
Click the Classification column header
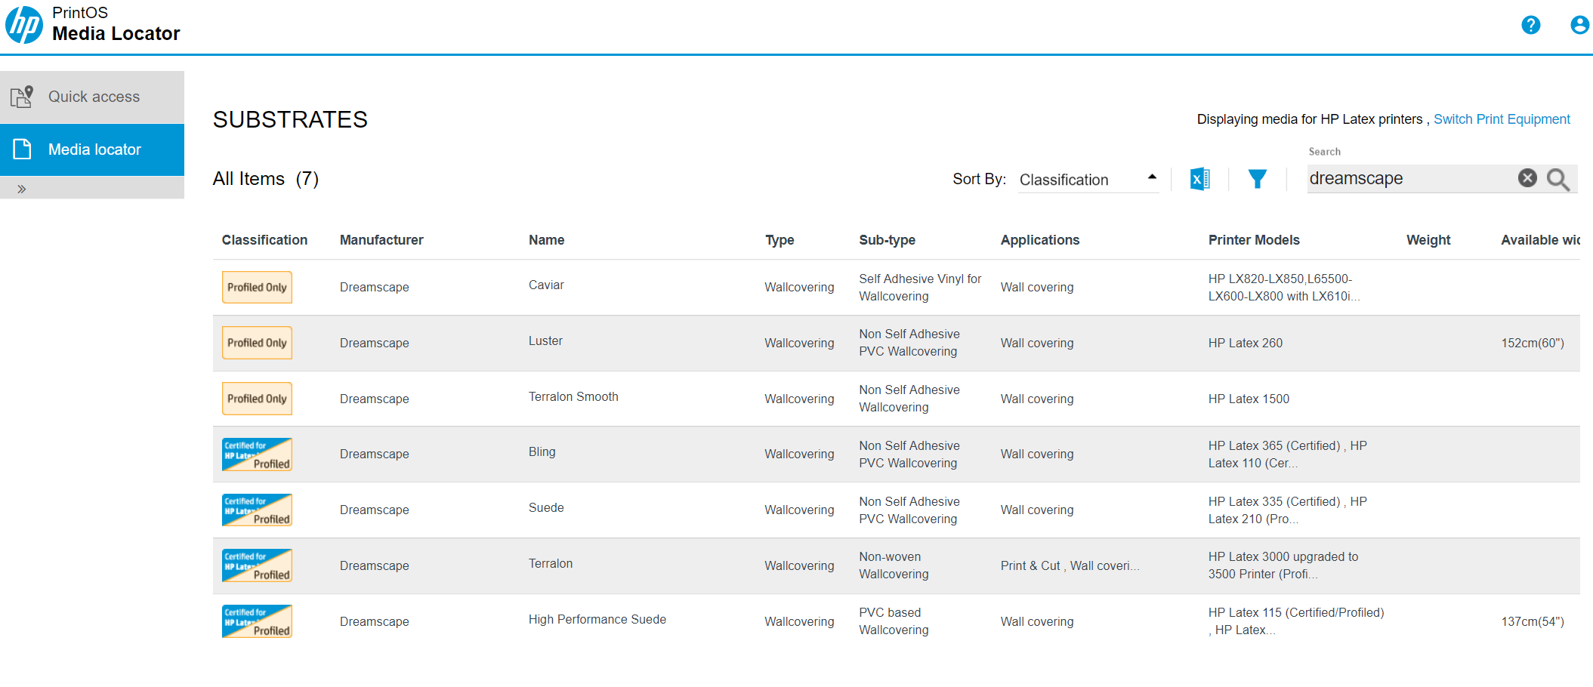pos(264,240)
